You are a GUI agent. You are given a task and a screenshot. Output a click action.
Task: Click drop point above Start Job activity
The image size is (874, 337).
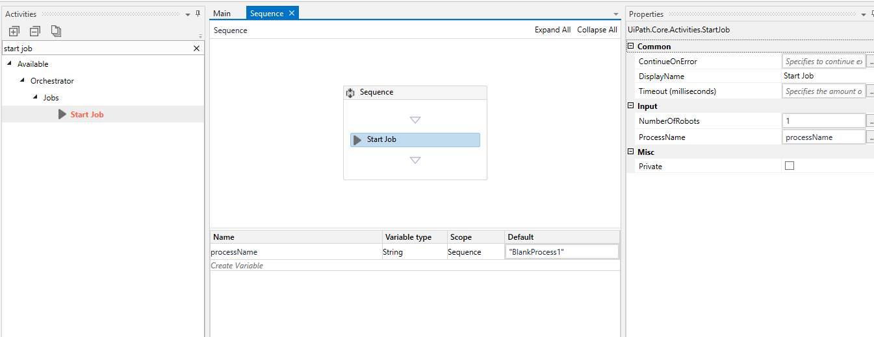pos(415,120)
